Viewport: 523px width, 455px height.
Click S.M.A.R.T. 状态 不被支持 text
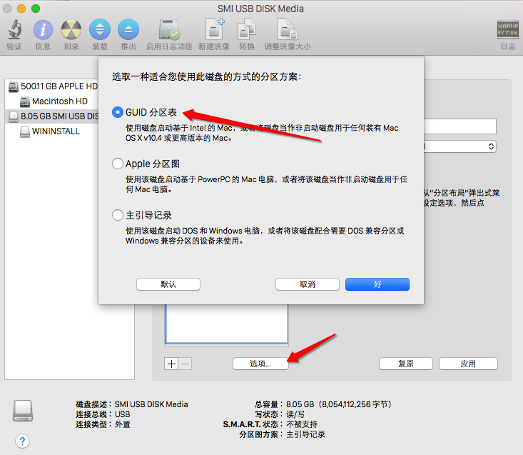click(x=270, y=424)
